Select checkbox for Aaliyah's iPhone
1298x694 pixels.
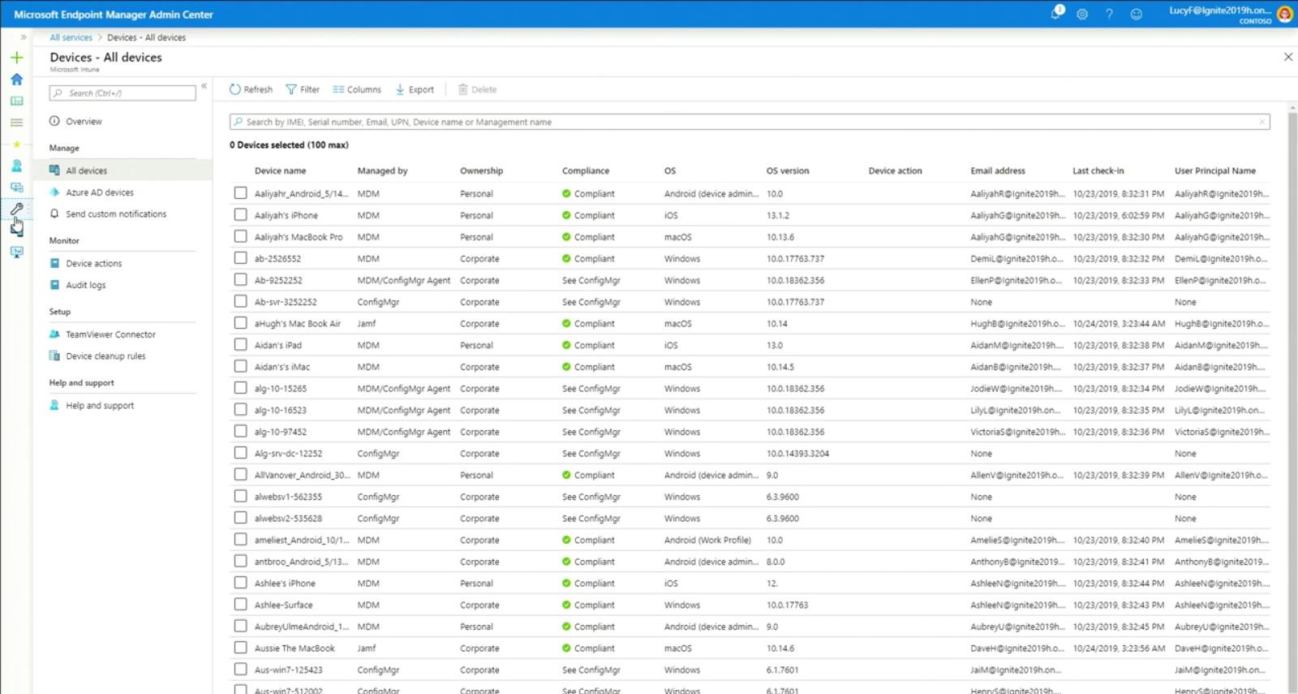click(x=240, y=215)
